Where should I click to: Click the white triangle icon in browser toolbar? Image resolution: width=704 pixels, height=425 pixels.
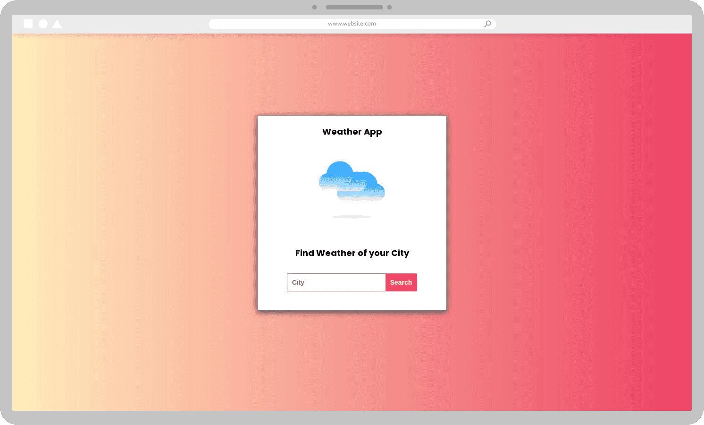tap(57, 24)
